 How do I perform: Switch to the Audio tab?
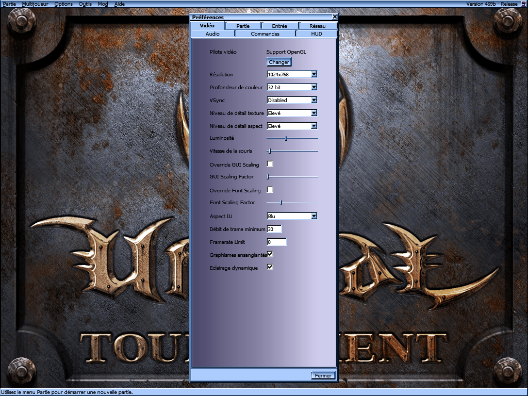coord(212,33)
